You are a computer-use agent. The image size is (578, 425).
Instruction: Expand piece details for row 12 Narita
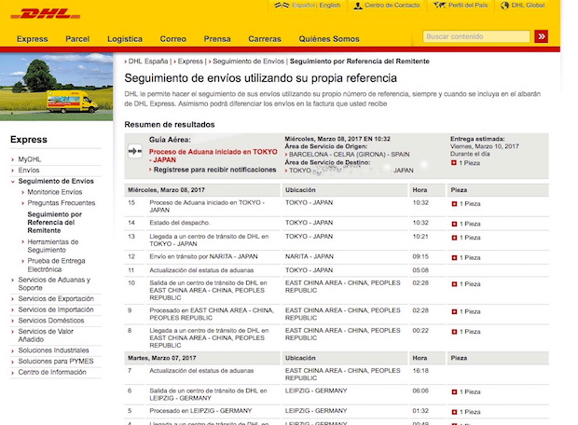[454, 255]
